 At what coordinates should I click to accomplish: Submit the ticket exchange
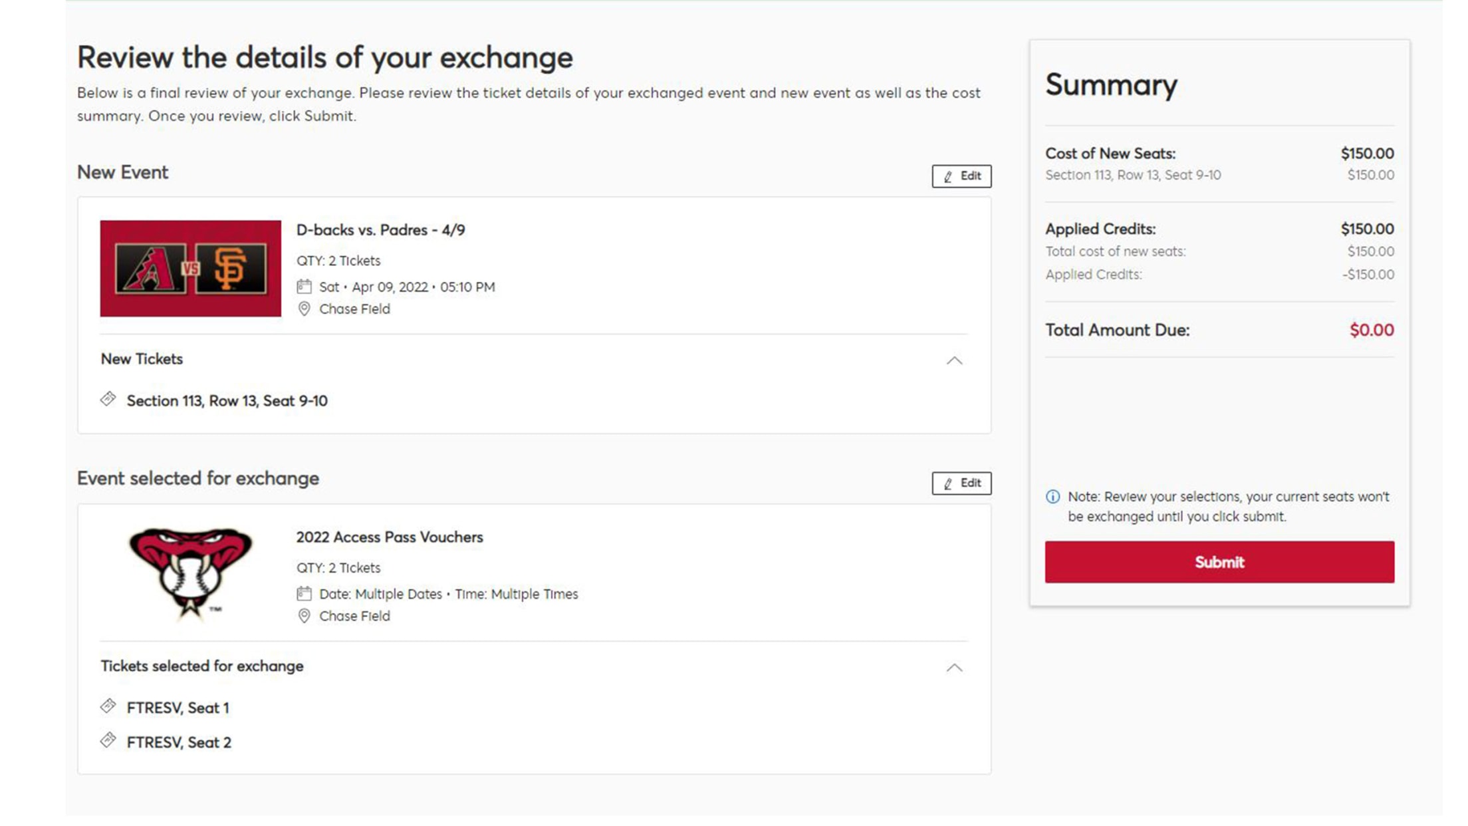[x=1219, y=562]
